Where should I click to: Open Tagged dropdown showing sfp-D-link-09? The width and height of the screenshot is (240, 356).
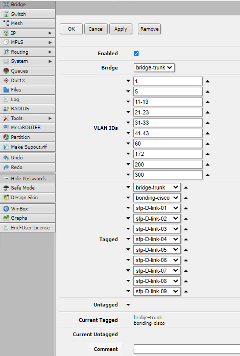coord(157,291)
